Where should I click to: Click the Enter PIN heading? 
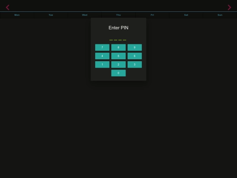pyautogui.click(x=118, y=28)
